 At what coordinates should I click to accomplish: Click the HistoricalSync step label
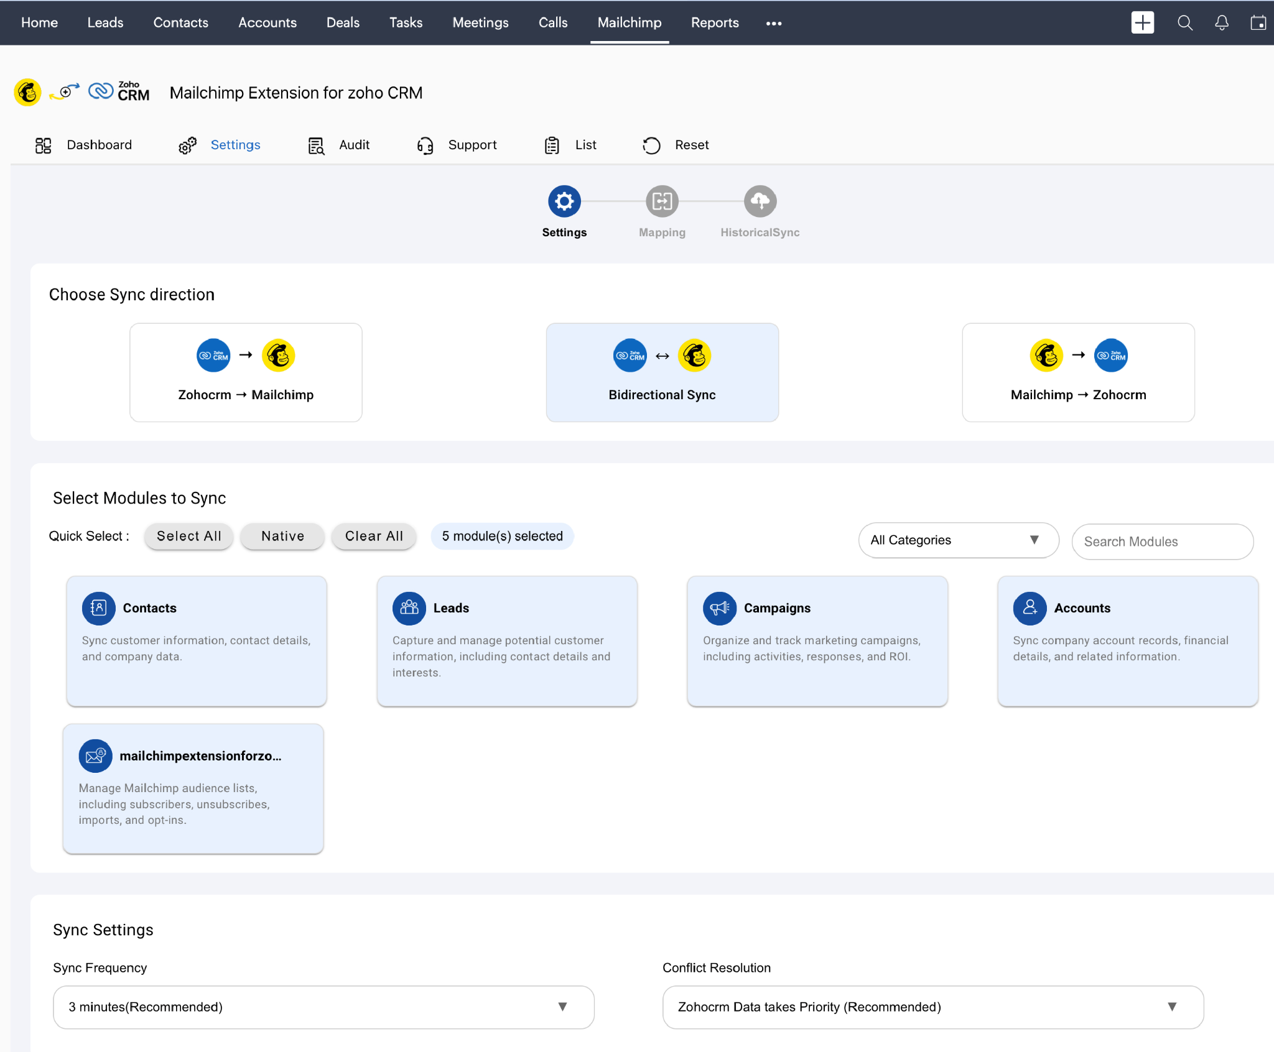(x=760, y=233)
